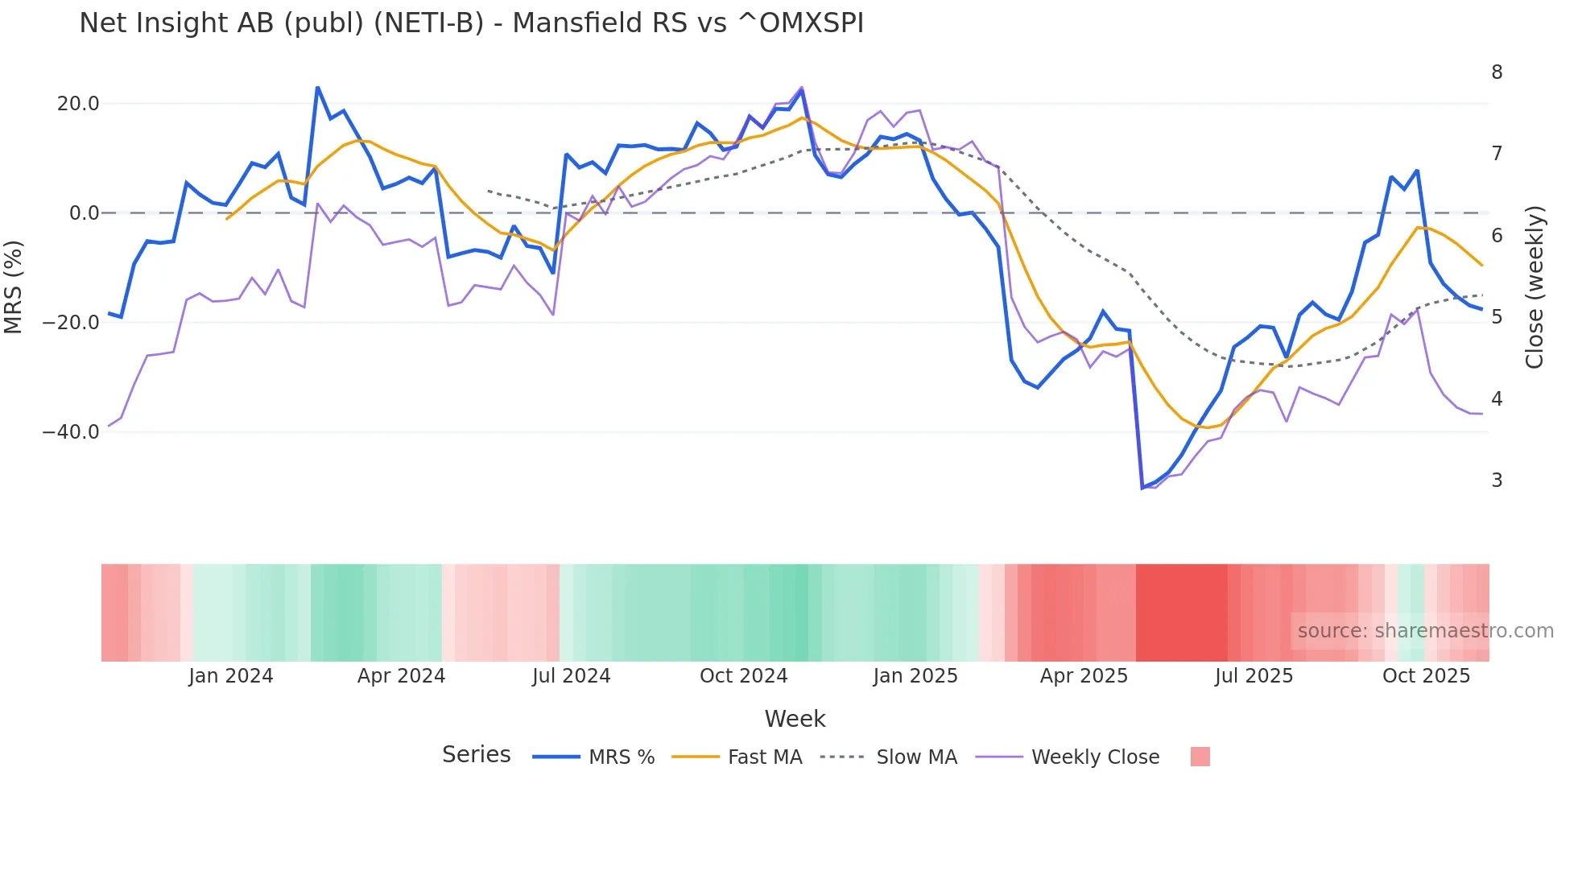Click the Close axis tick 7
Viewport: 1578px width, 887px height.
click(x=1497, y=154)
